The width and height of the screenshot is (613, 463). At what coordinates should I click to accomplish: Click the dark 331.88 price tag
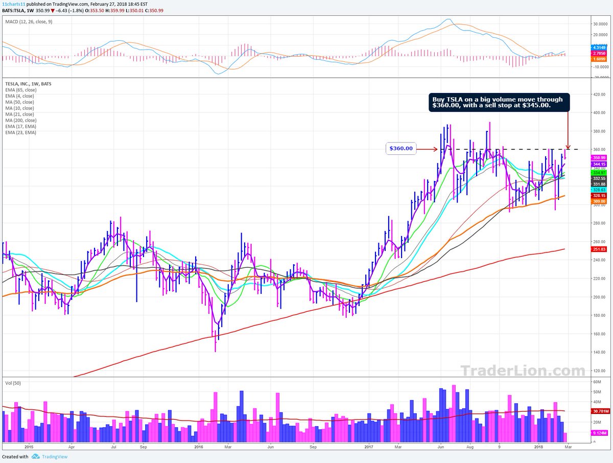[599, 184]
